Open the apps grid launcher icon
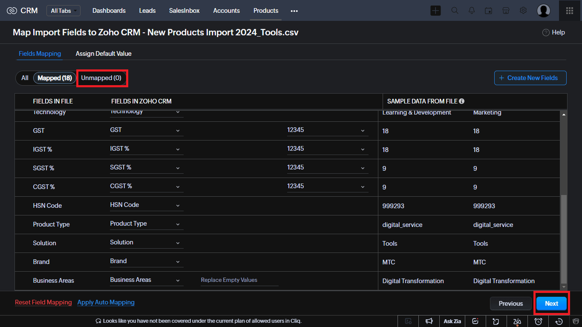 pyautogui.click(x=570, y=11)
